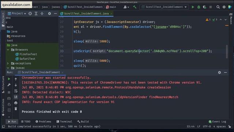Select the java folder under main
Viewport: 234px width, 132px height.
coord(12,32)
